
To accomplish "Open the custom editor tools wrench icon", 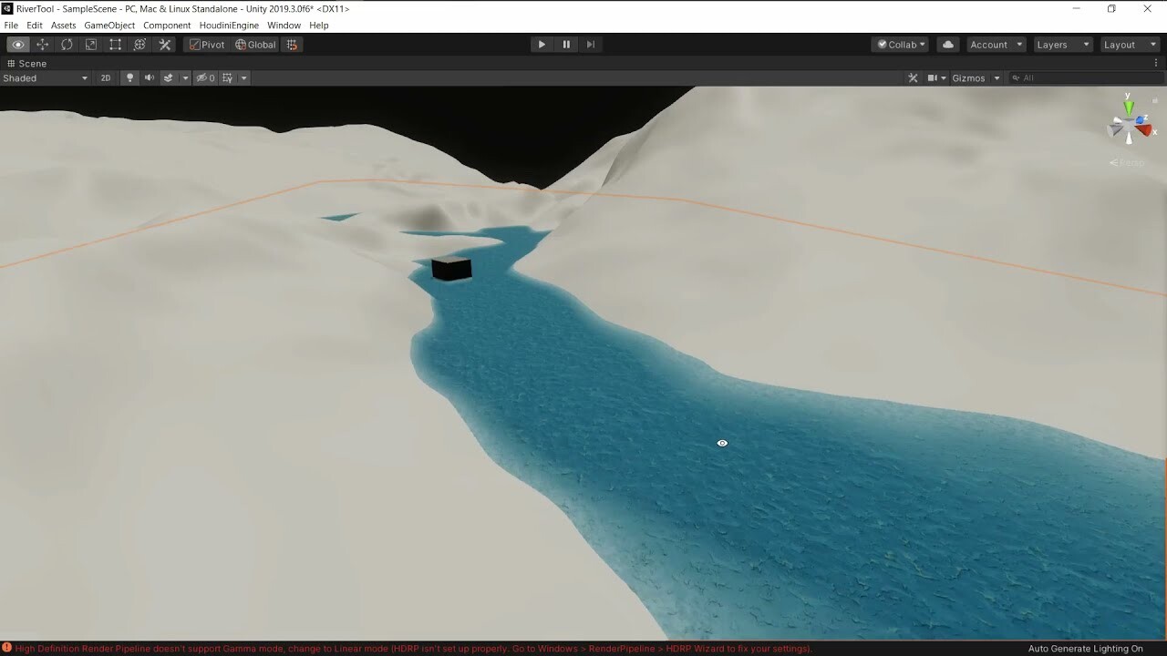I will coord(164,44).
